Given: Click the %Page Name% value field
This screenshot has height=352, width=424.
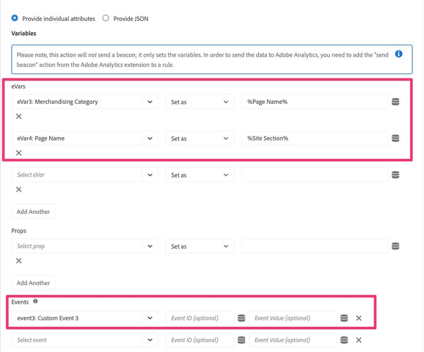Looking at the screenshot, I should click(x=314, y=102).
